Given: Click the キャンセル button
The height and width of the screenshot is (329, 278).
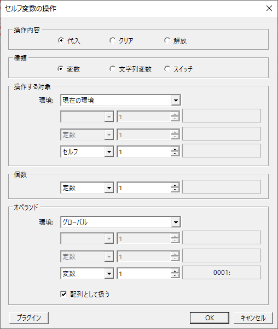Looking at the screenshot, I should [x=253, y=318].
